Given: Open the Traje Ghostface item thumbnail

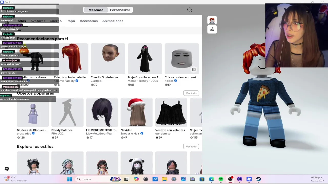Looking at the screenshot, I should pyautogui.click(x=145, y=59).
